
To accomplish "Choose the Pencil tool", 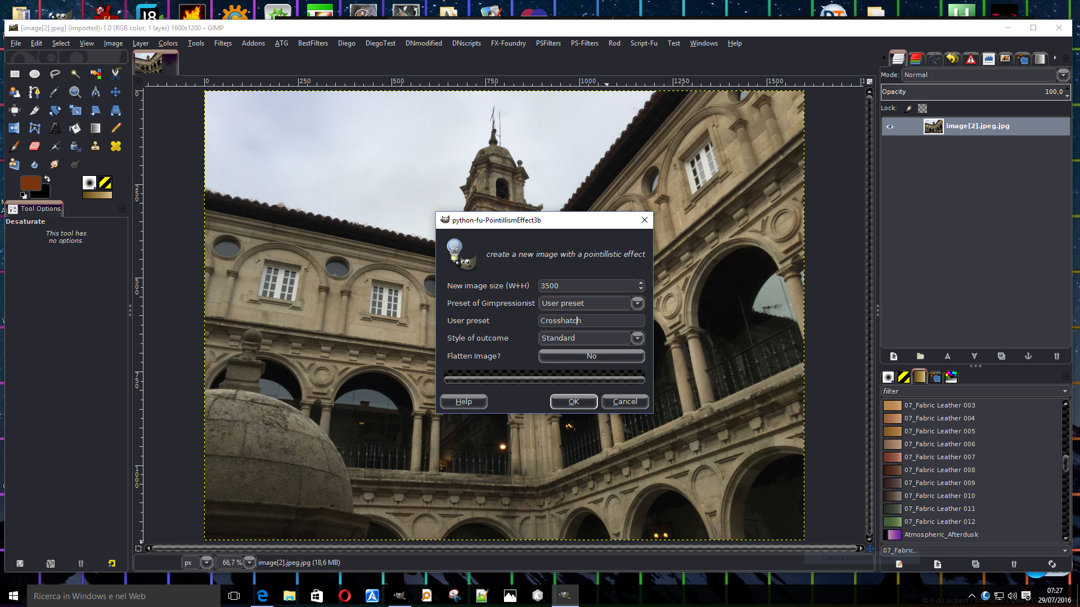I will pos(116,128).
